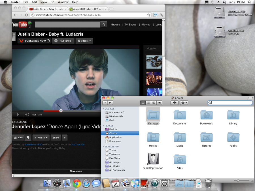The width and height of the screenshot is (255, 191).
Task: Open iChat from the Dock
Action: 96,183
